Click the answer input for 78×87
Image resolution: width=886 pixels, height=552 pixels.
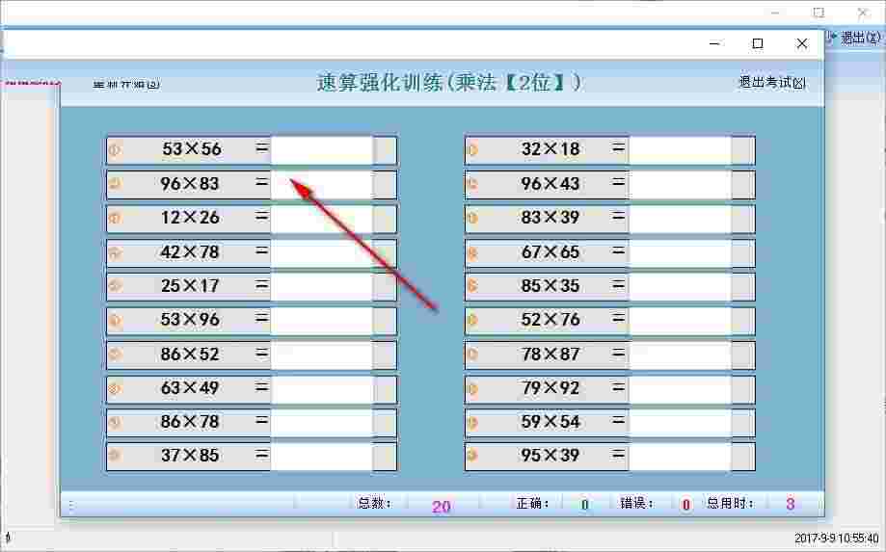[x=680, y=355]
